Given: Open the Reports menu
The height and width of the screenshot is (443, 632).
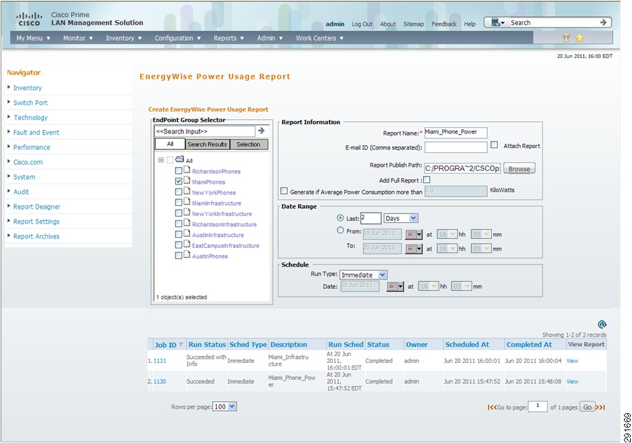Looking at the screenshot, I should coord(228,38).
